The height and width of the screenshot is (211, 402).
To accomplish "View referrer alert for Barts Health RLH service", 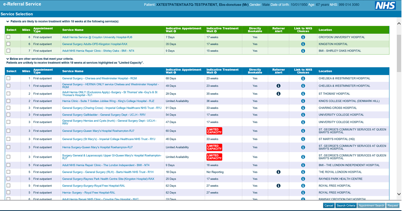I will tap(278, 172).
